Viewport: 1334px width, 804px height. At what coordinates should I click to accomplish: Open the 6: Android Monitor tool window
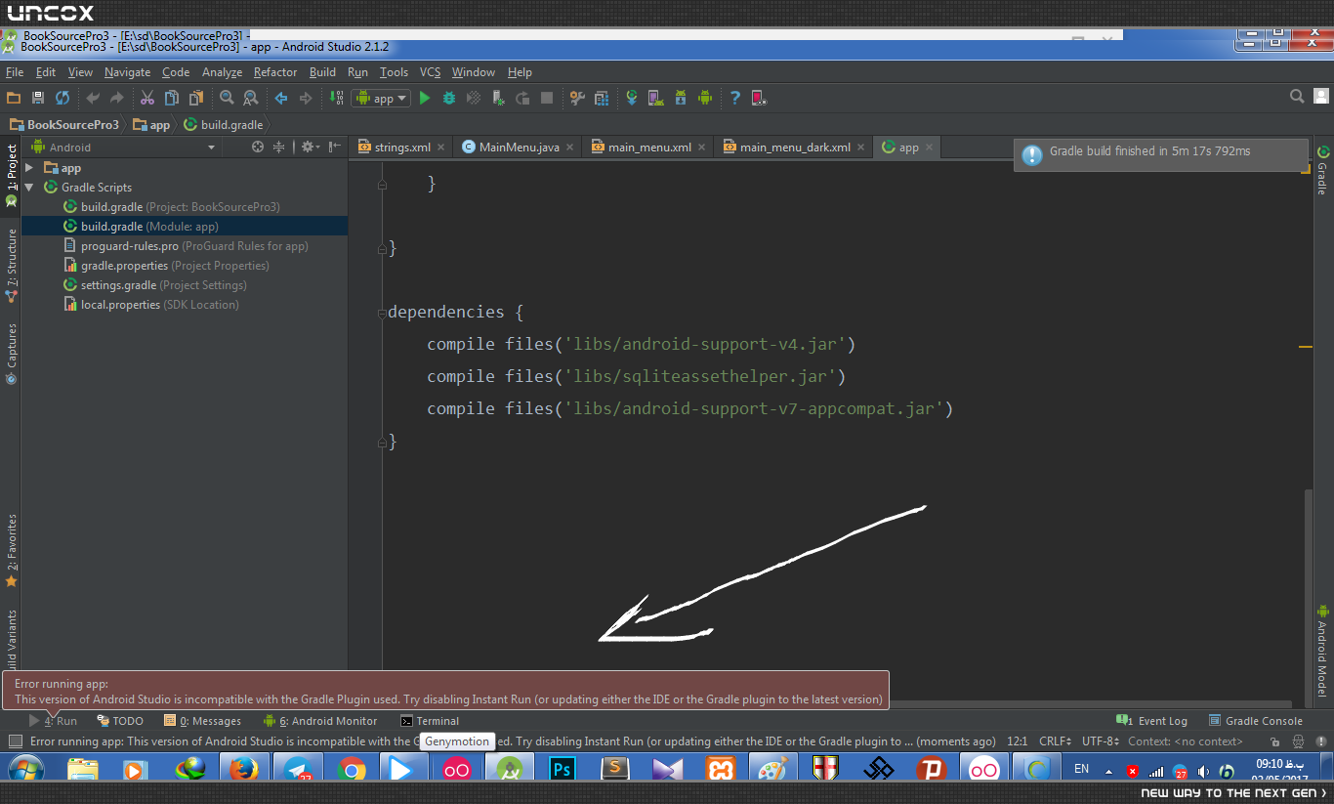point(320,721)
